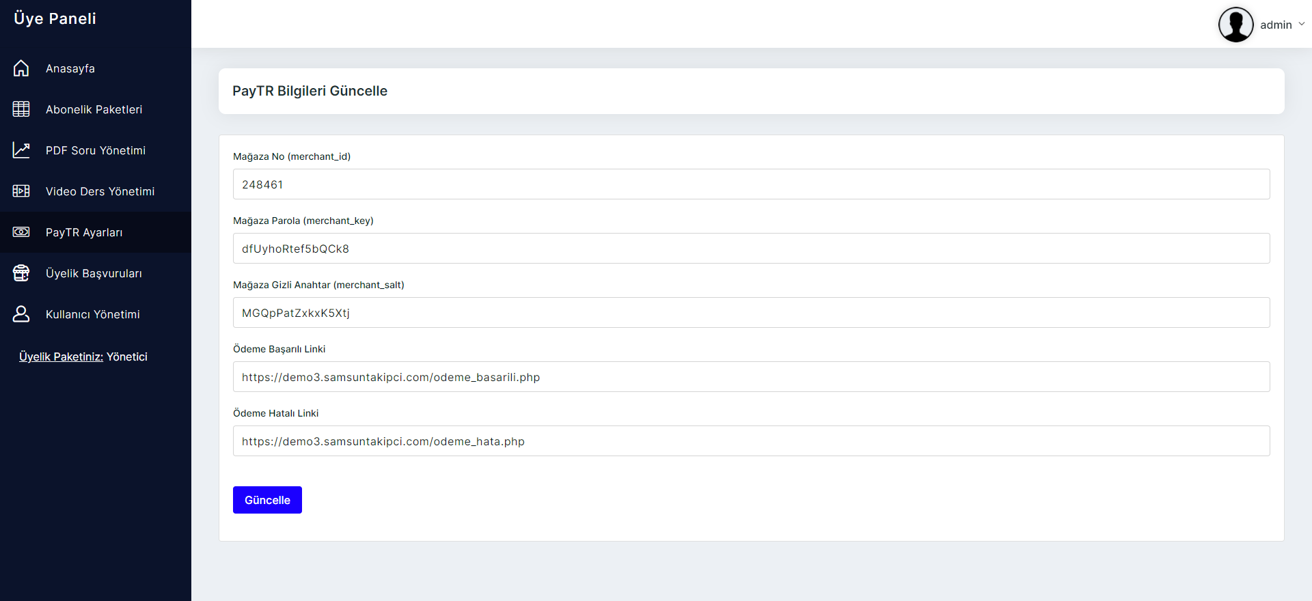This screenshot has width=1312, height=601.
Task: Click the PayTR Bilgileri Güncelle heading
Action: [310, 91]
